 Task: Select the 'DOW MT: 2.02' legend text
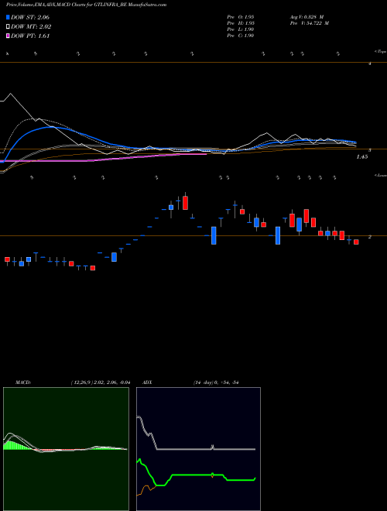(x=31, y=27)
